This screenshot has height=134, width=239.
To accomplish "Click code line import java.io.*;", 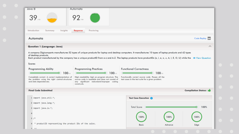I will pos(43,108).
